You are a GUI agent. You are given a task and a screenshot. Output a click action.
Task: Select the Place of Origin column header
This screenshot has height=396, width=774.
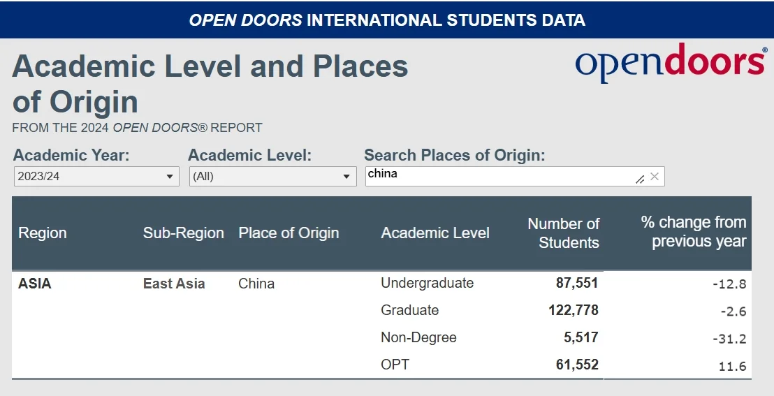coord(289,233)
